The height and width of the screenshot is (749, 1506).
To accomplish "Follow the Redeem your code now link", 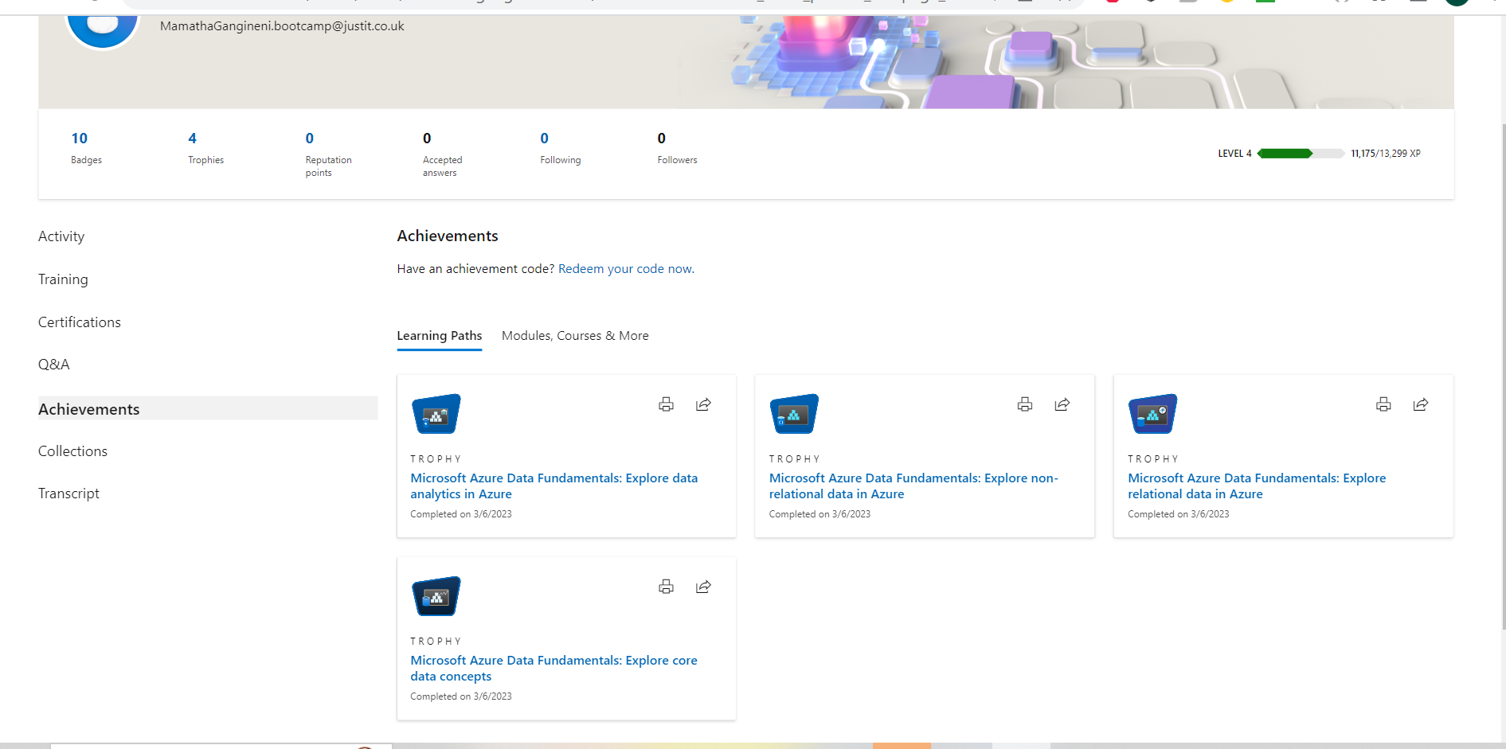I will 625,268.
